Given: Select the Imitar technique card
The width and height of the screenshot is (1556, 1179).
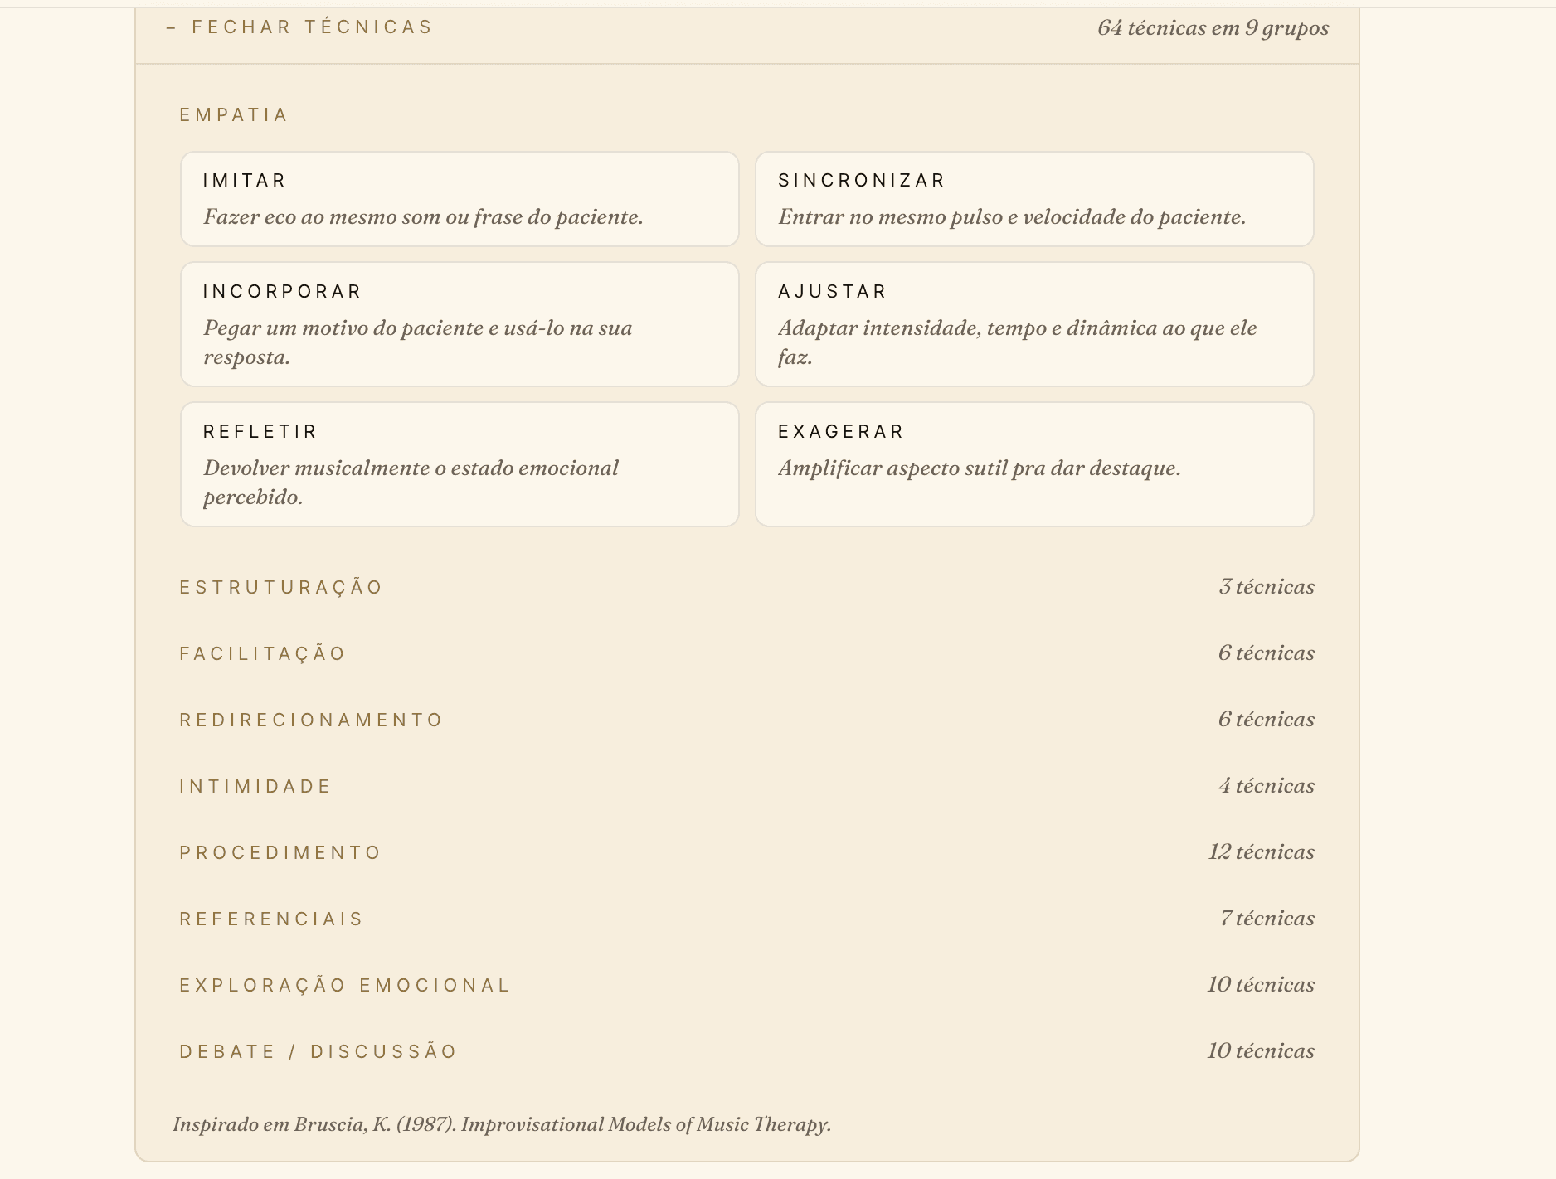Looking at the screenshot, I should (x=460, y=199).
